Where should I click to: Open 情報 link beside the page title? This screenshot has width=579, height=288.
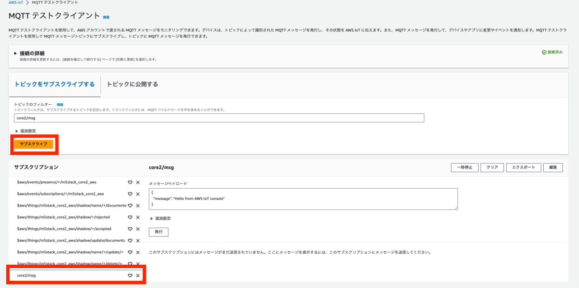pyautogui.click(x=106, y=17)
